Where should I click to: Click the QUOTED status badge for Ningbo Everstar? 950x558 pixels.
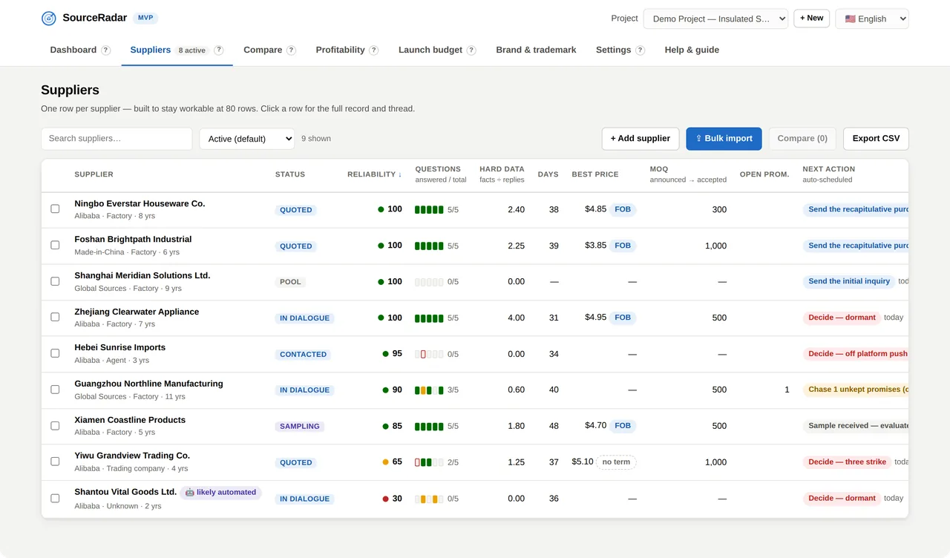pyautogui.click(x=296, y=210)
